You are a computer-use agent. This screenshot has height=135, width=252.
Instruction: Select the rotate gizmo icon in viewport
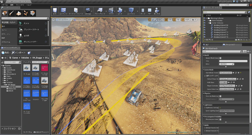(x=153, y=20)
